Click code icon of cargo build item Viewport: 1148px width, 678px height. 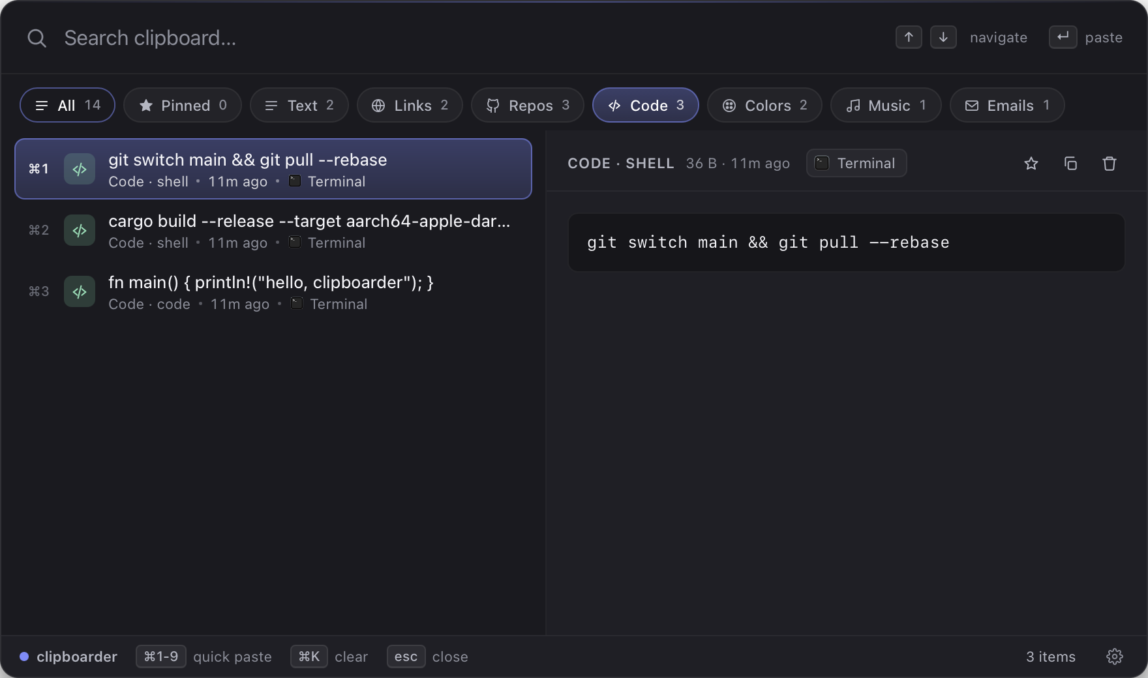[x=80, y=230]
